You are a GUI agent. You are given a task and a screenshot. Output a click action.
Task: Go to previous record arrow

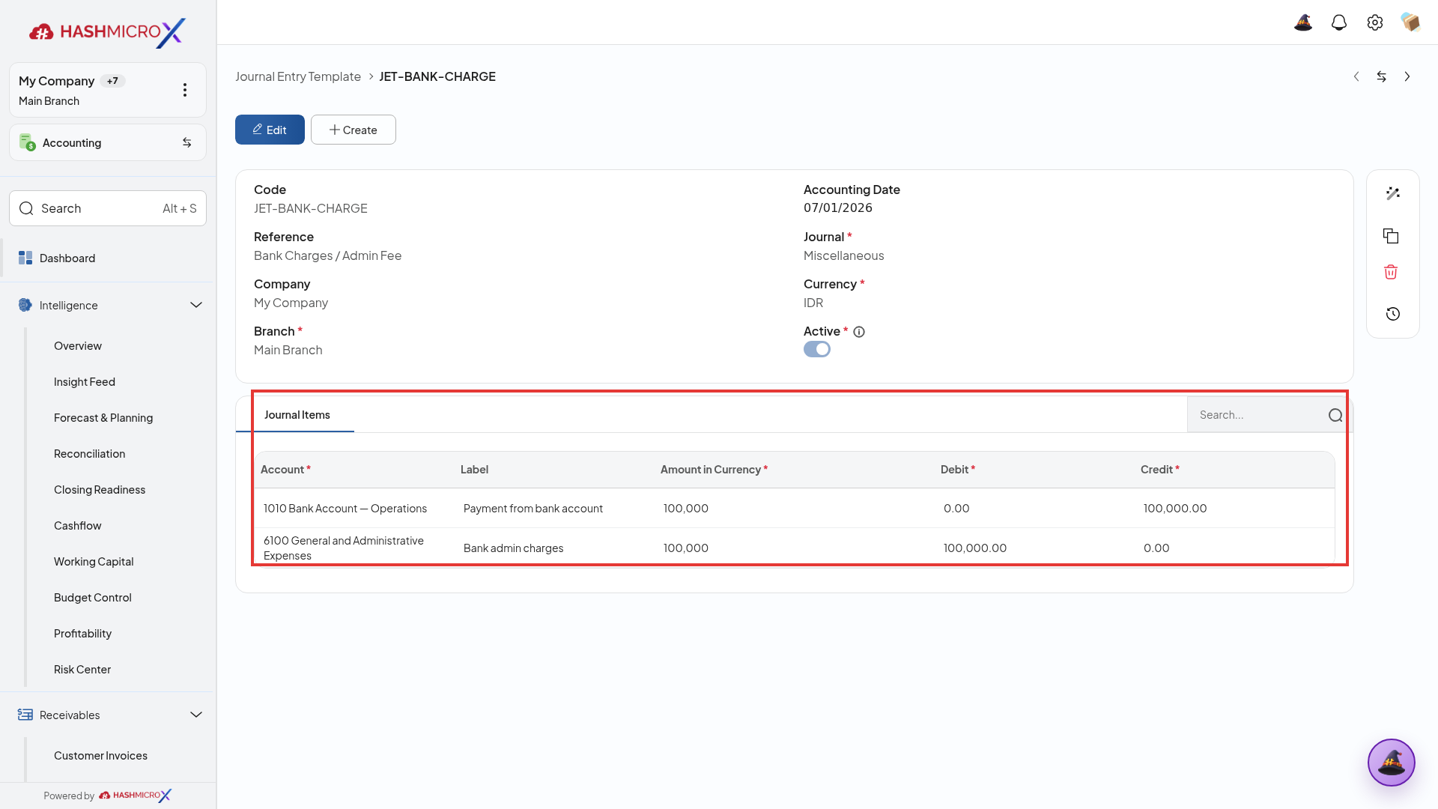point(1356,76)
